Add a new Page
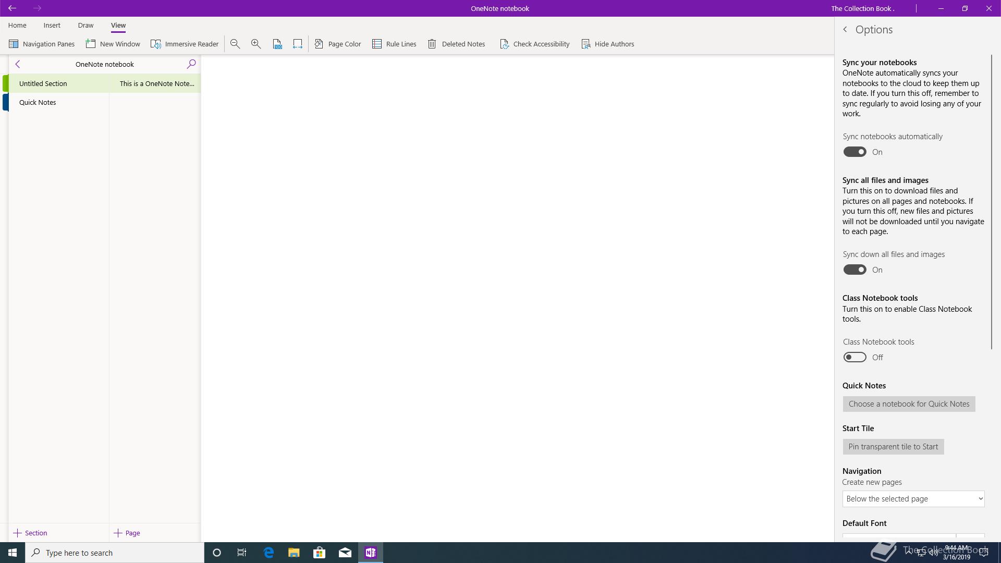 pos(128,533)
